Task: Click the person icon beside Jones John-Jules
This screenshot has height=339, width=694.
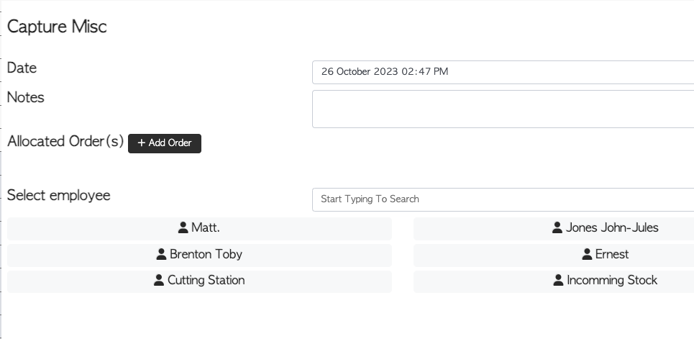Action: (x=557, y=227)
